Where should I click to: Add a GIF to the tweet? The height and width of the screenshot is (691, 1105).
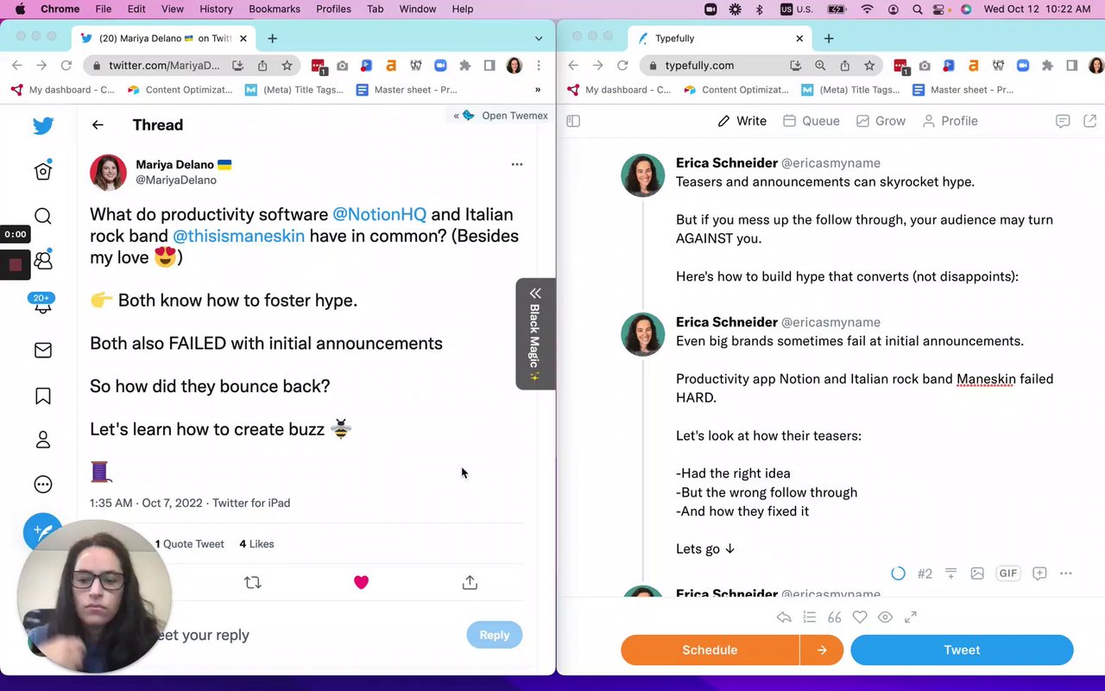(x=1008, y=574)
